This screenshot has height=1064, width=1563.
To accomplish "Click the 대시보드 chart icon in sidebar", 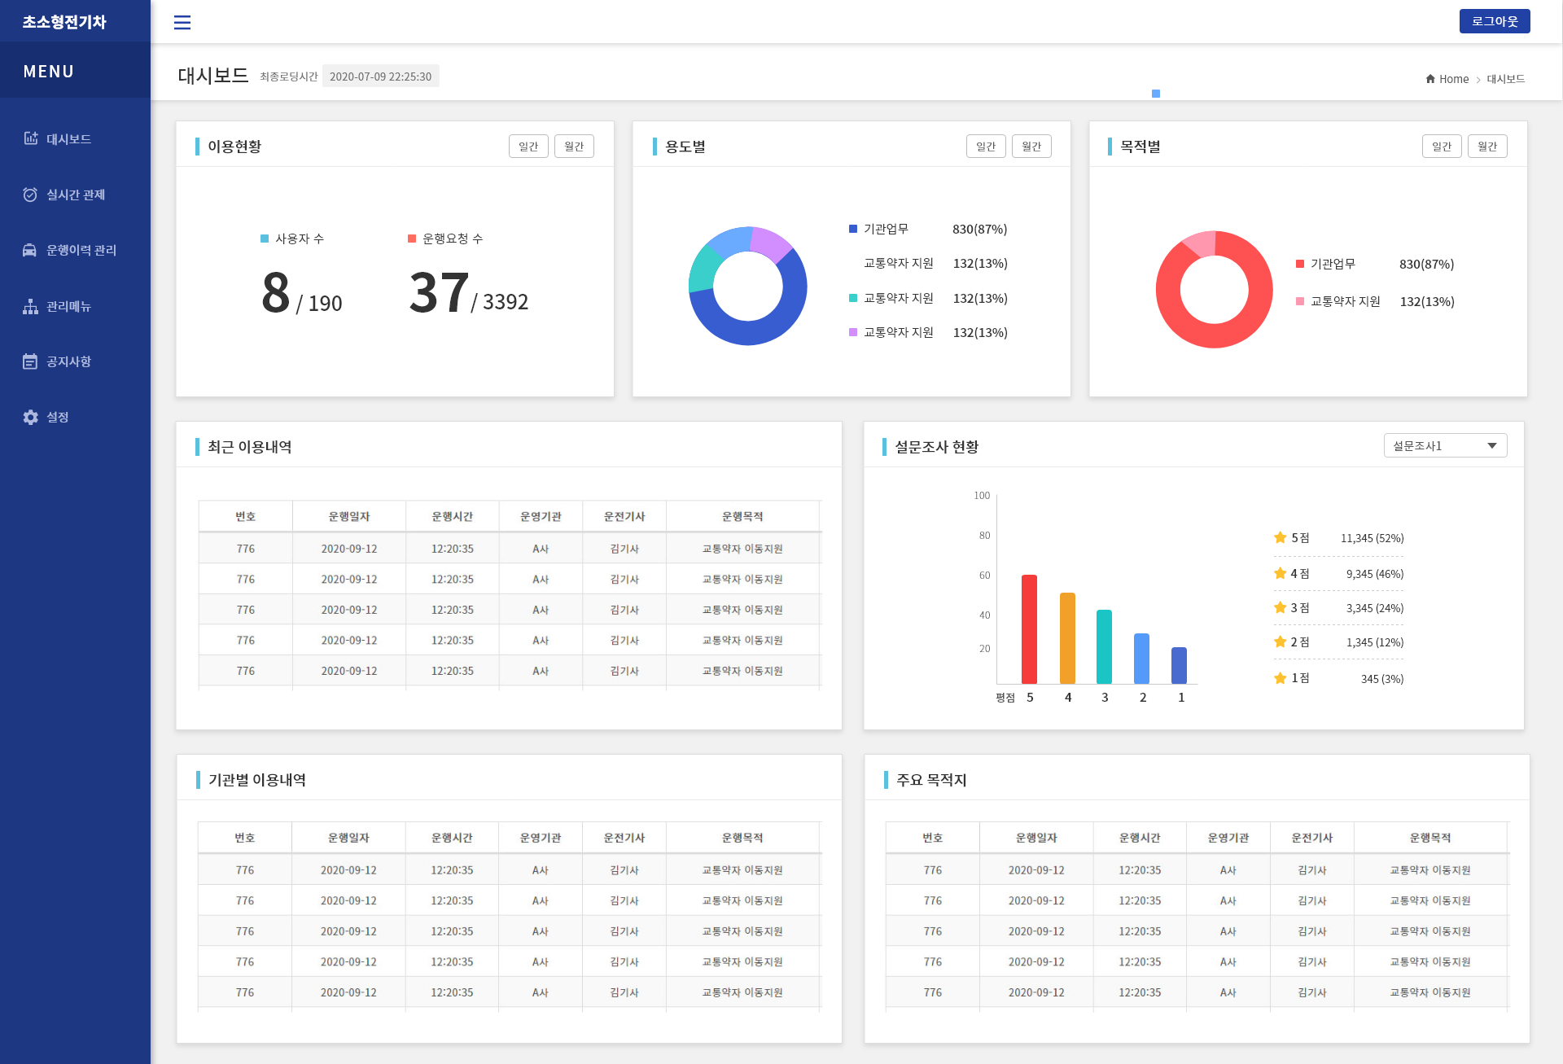I will pos(30,138).
